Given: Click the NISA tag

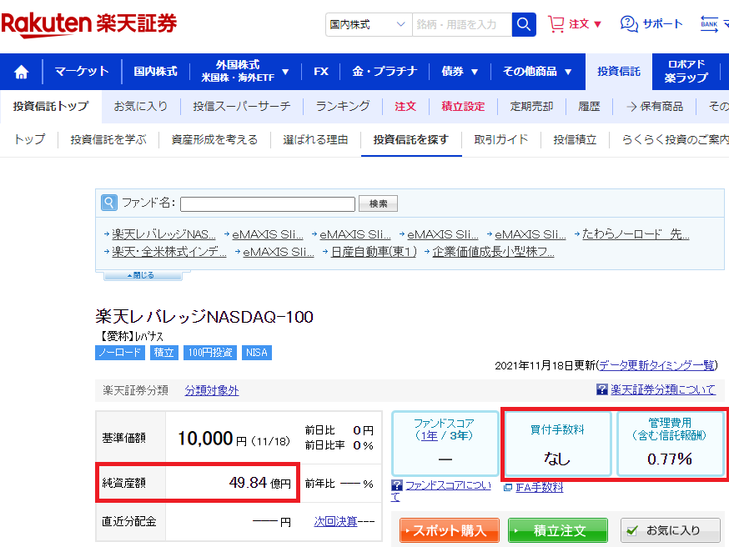Looking at the screenshot, I should tap(257, 353).
